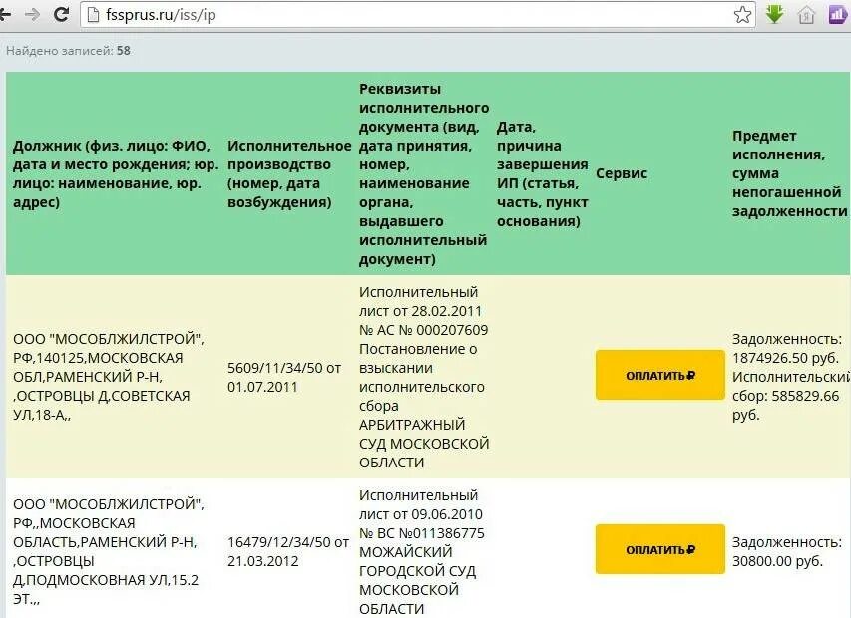
Task: Click the 'Найдено записей: 58' text
Action: pos(69,51)
